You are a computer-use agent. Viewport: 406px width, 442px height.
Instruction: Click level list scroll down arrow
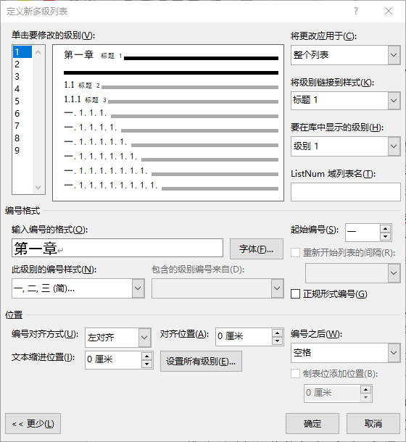point(38,187)
